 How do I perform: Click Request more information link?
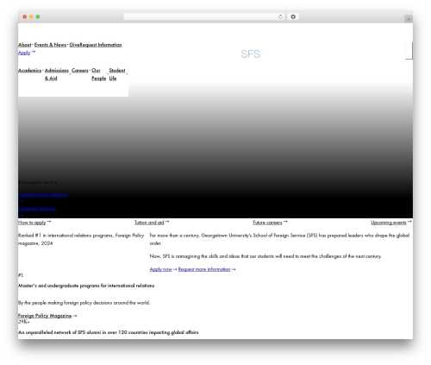(x=204, y=269)
